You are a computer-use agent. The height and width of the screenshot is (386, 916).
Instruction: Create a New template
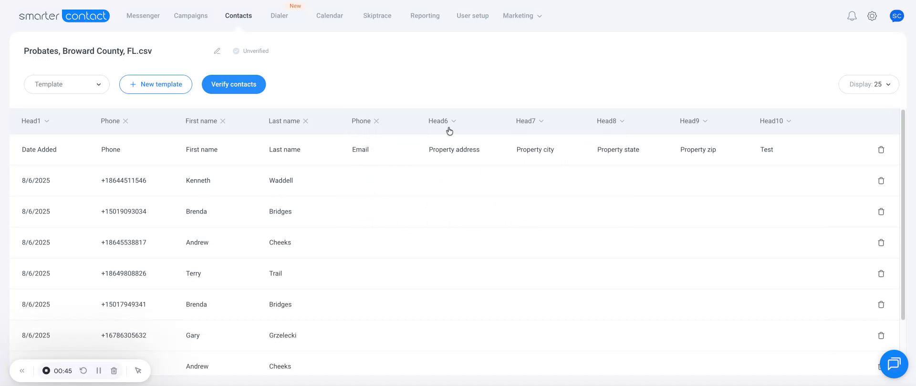(x=156, y=84)
